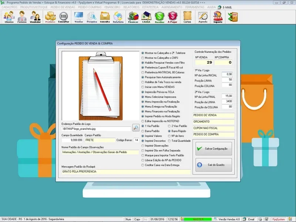
Task: Open the Clientes toolbar icon
Action: coord(9,17)
